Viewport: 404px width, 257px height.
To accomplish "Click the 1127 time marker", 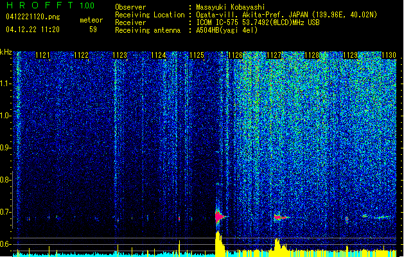I will (x=274, y=55).
